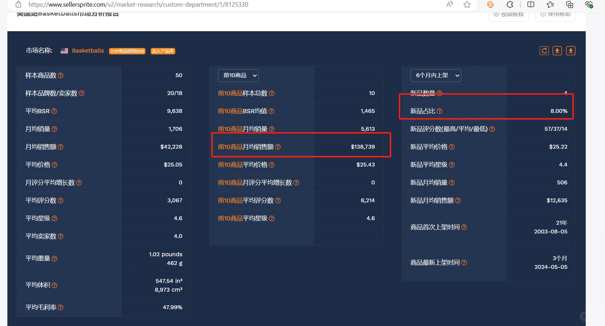Open the 6个月内上架 dropdown selector
Screen dimensions: 605x326
[436, 75]
